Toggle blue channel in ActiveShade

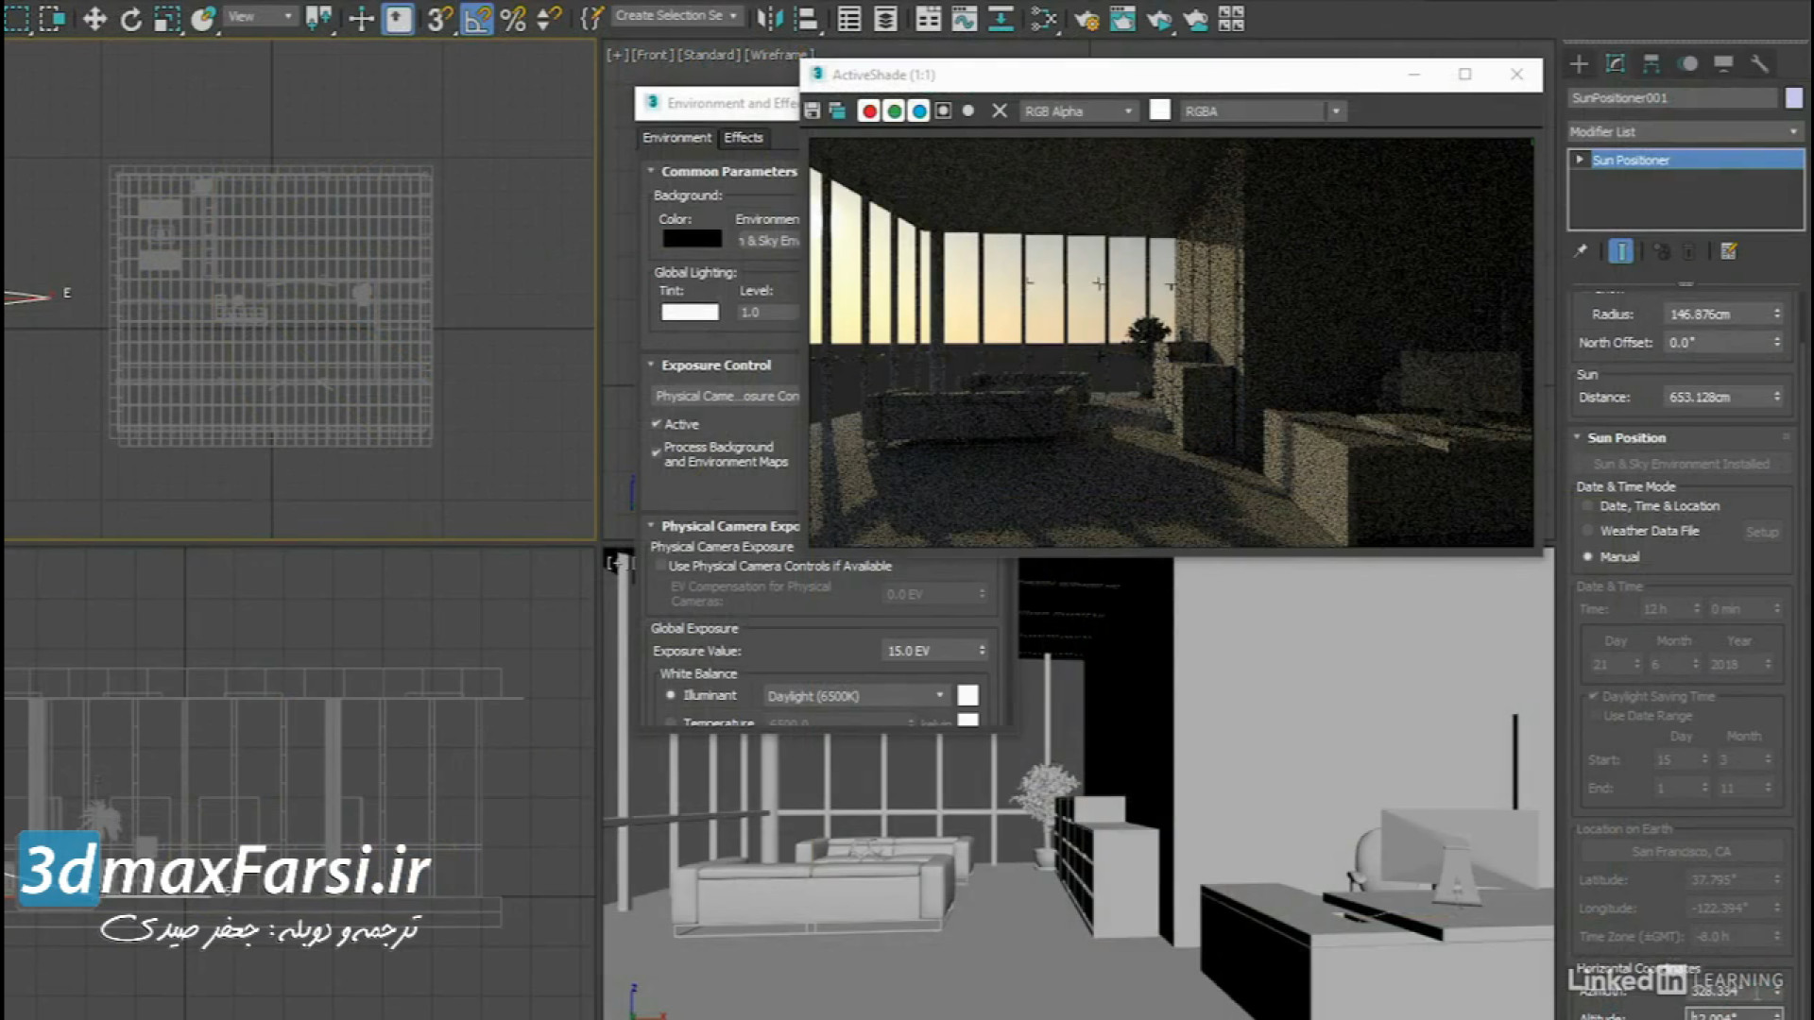(x=918, y=110)
